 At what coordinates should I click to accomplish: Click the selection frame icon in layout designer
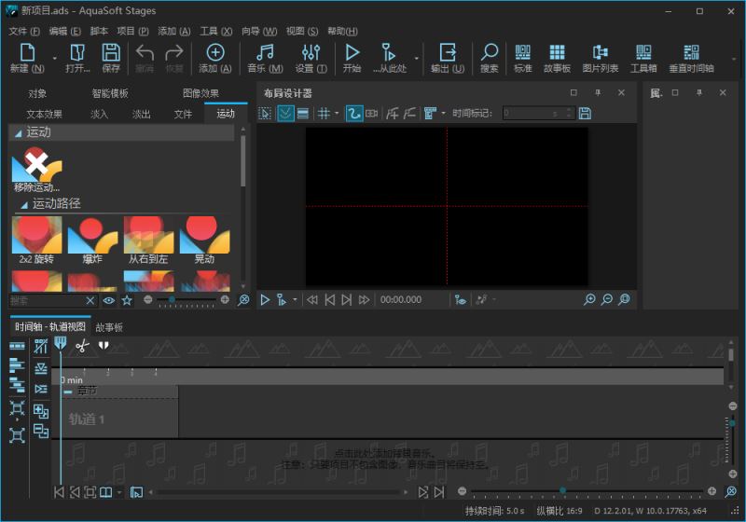pyautogui.click(x=265, y=113)
